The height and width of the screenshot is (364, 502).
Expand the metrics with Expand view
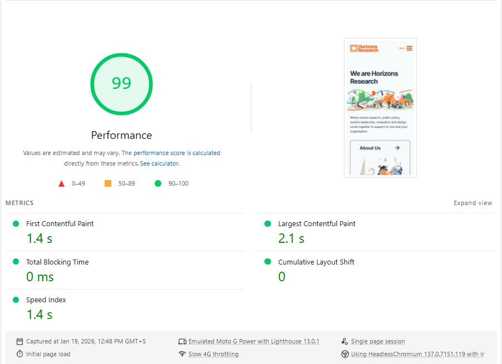473,203
